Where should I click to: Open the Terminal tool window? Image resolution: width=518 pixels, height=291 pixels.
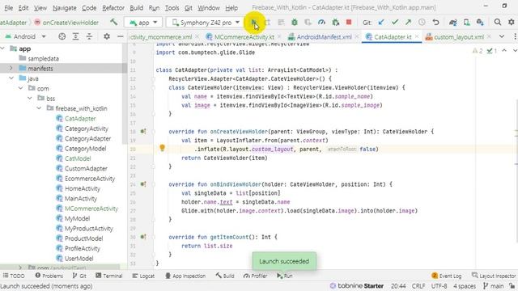108,276
